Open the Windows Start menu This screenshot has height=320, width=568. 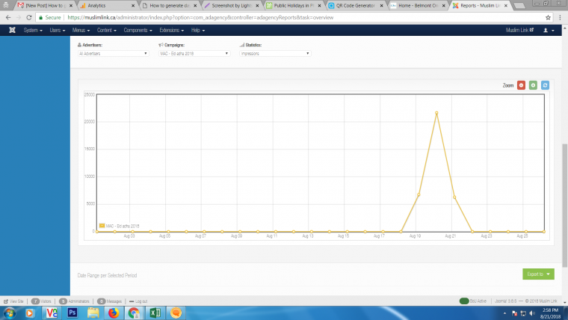10,313
